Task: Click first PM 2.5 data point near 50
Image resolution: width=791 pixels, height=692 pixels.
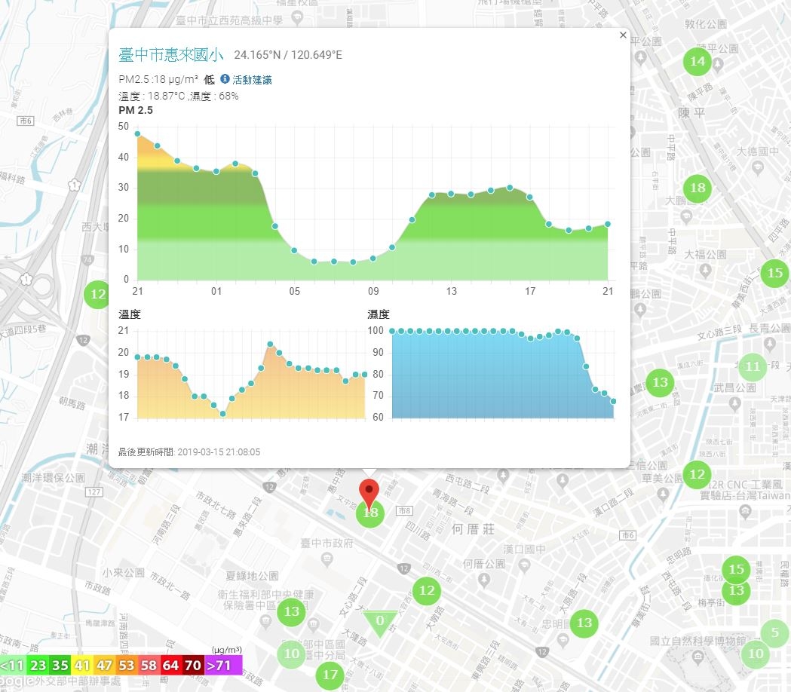Action: 137,133
